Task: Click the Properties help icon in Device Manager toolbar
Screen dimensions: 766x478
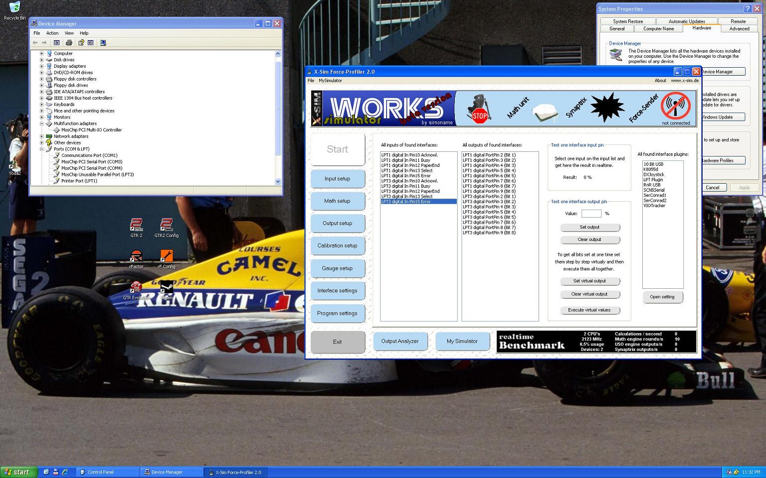Action: pos(81,43)
